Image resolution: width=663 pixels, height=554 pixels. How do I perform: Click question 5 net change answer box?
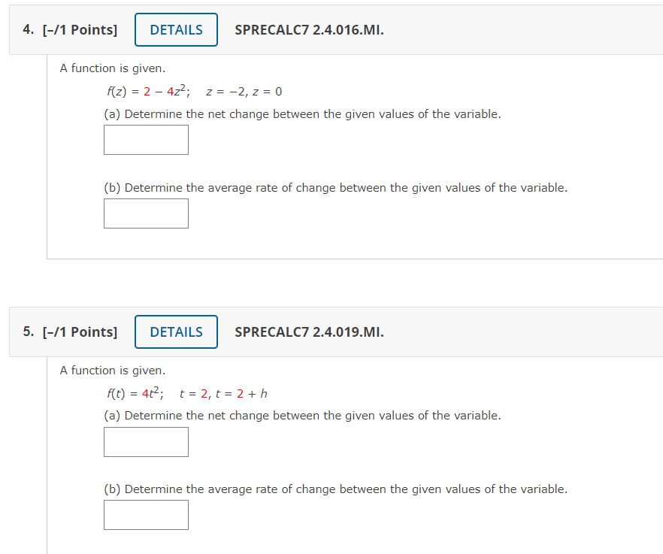coord(146,442)
